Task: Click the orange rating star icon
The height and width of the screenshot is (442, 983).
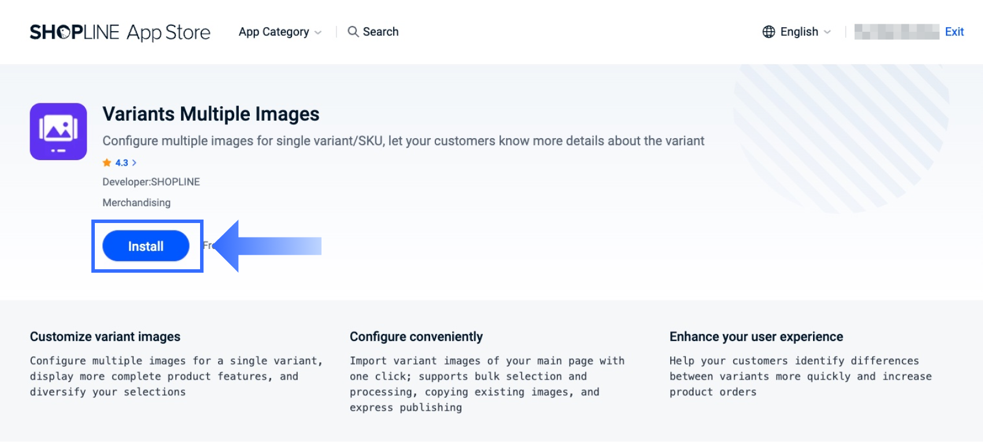Action: [x=107, y=163]
